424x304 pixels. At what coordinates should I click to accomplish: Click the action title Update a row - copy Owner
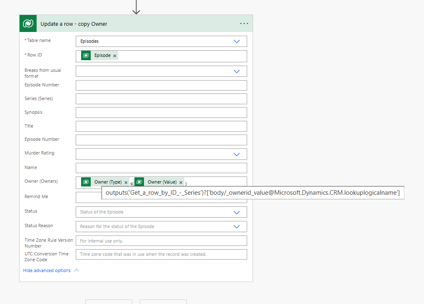coord(74,24)
